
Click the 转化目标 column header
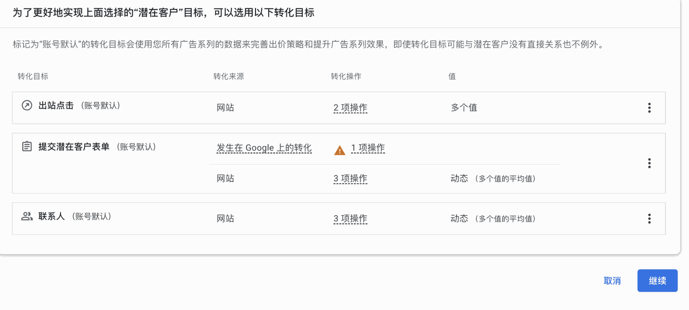point(33,76)
